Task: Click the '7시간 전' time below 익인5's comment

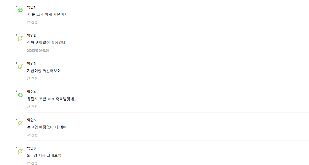Action: tap(32, 135)
